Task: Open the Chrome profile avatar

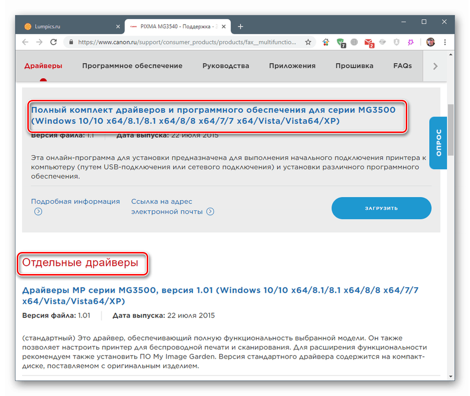Action: pyautogui.click(x=431, y=42)
